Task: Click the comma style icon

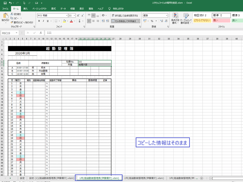Action: click(156, 21)
